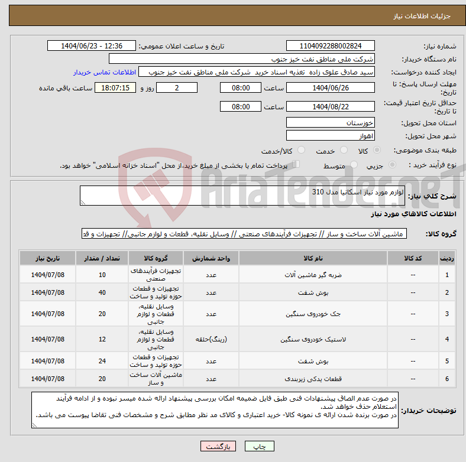Click quantity 24 in the table
Viewport: 466px width, 462px height.
click(x=102, y=361)
